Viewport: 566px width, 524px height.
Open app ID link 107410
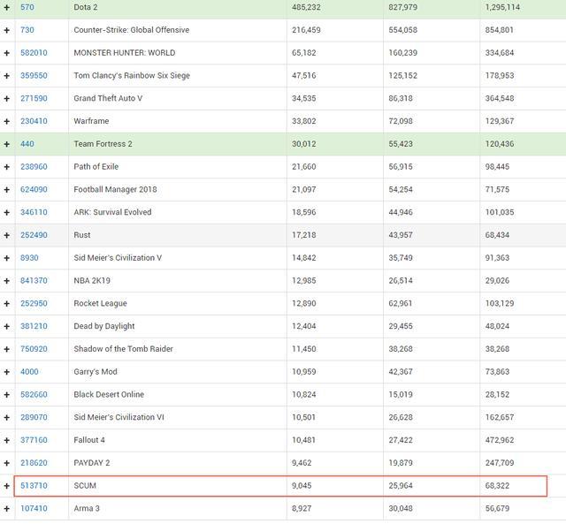click(34, 508)
